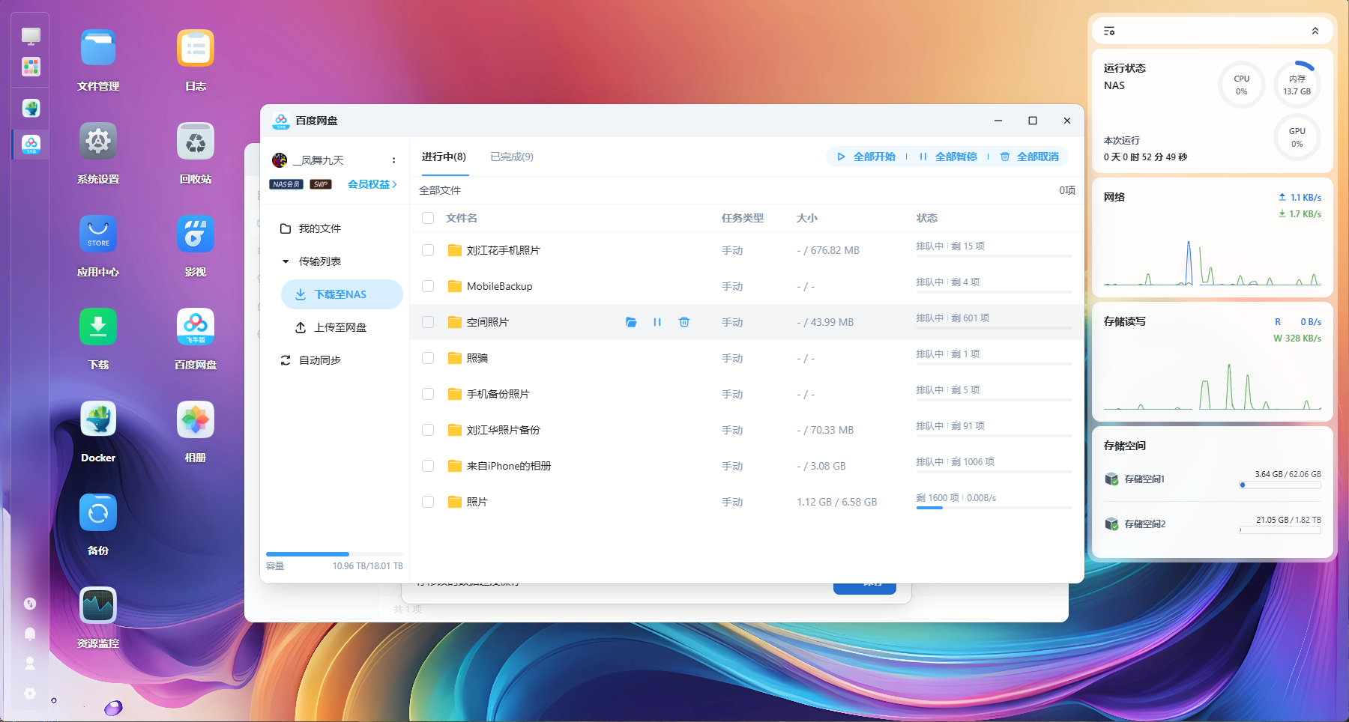Open folder location for 空间照片 task
Screen dimensions: 1349x722
point(631,322)
